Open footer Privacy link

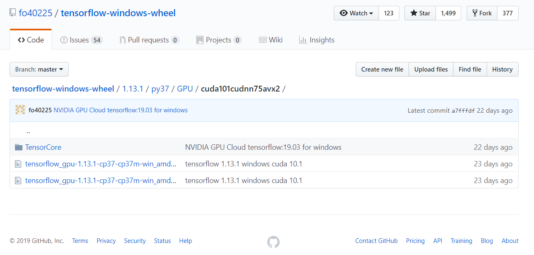pos(106,241)
